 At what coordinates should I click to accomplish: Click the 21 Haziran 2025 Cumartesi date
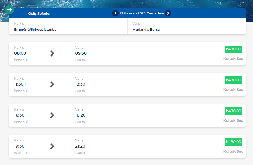[142, 13]
